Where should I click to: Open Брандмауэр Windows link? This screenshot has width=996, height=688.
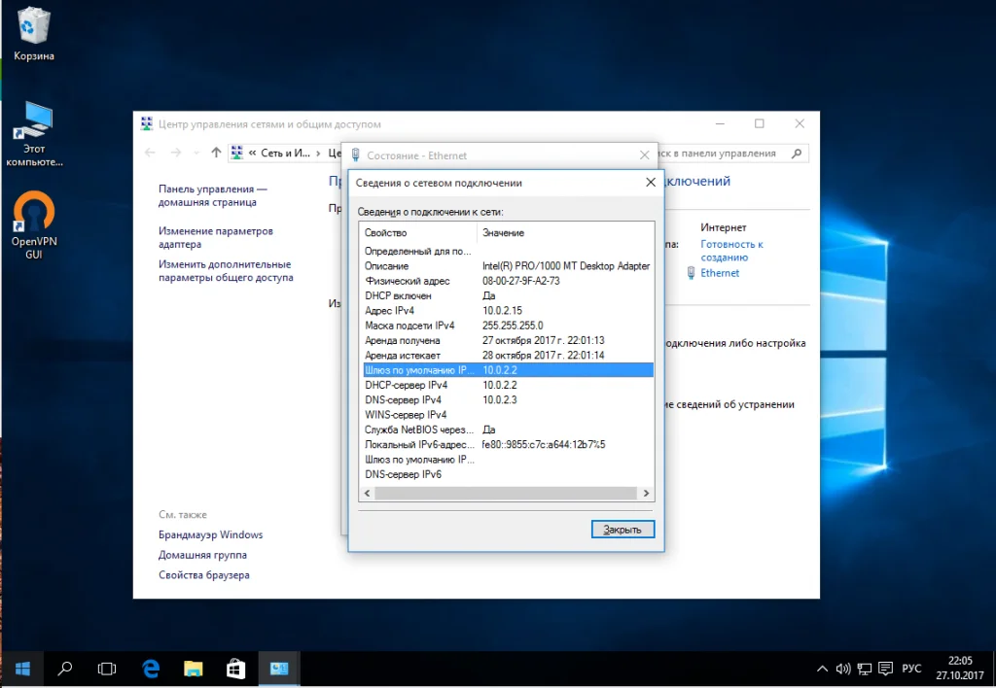(x=210, y=534)
